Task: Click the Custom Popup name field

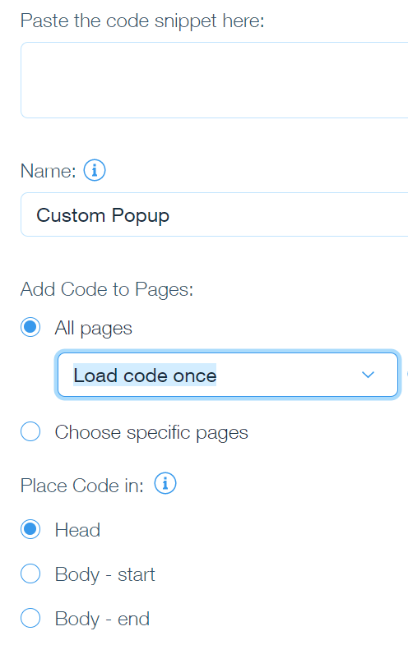Action: [214, 214]
